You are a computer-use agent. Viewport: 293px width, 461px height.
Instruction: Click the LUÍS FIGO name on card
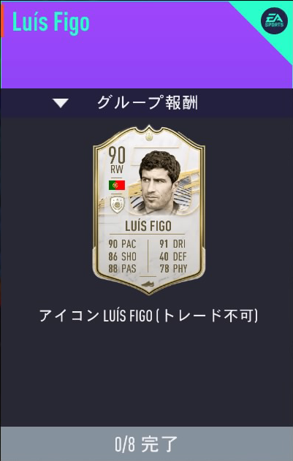(148, 226)
